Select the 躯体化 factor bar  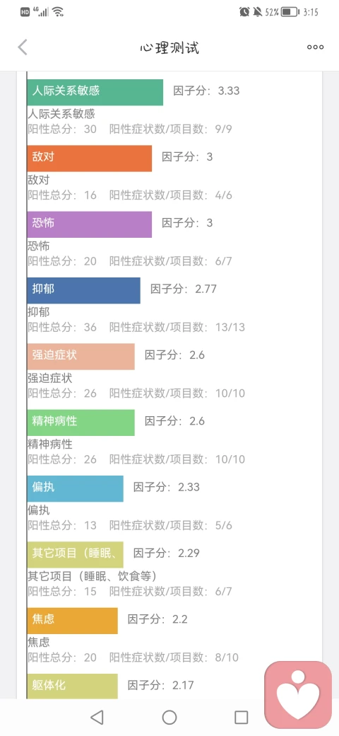coord(73,686)
